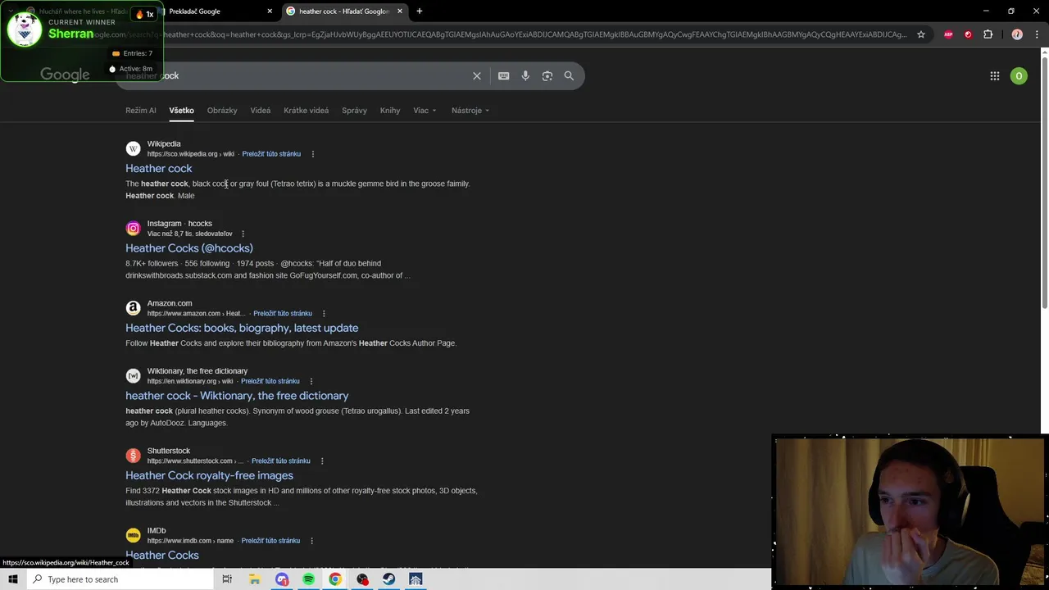The width and height of the screenshot is (1049, 590).
Task: Close the heather cock search tab
Action: pyautogui.click(x=400, y=11)
